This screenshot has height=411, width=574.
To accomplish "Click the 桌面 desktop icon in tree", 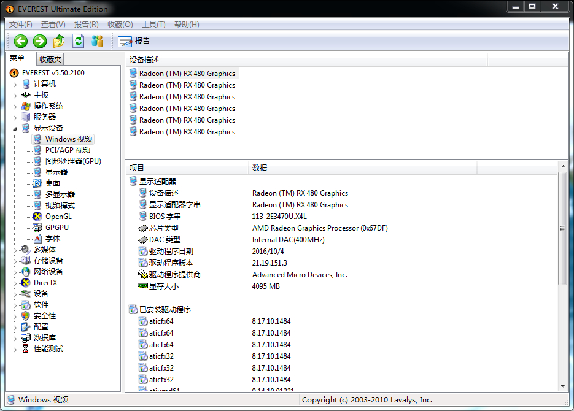I will click(37, 183).
